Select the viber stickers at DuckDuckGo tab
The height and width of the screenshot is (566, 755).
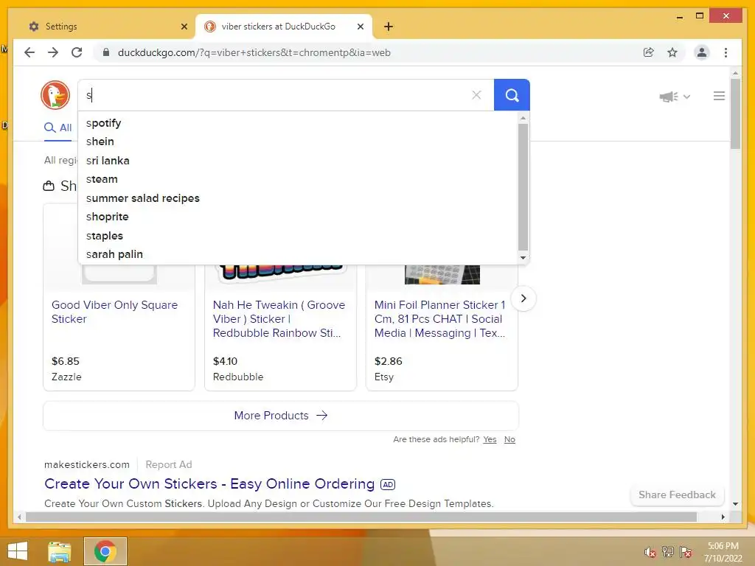(284, 27)
